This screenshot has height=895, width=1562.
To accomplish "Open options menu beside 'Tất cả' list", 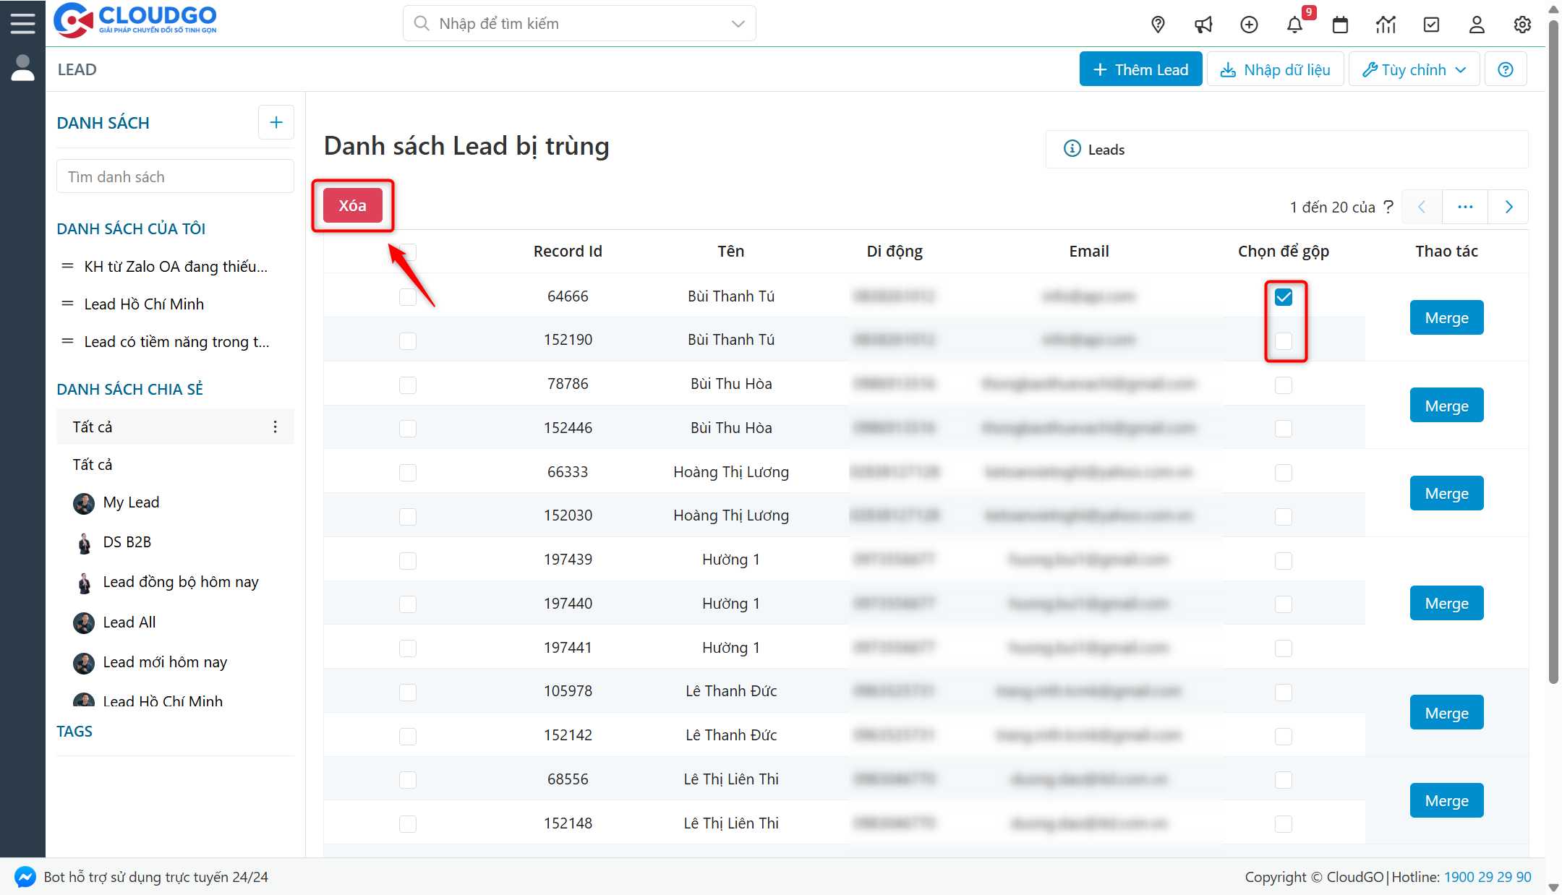I will [276, 427].
